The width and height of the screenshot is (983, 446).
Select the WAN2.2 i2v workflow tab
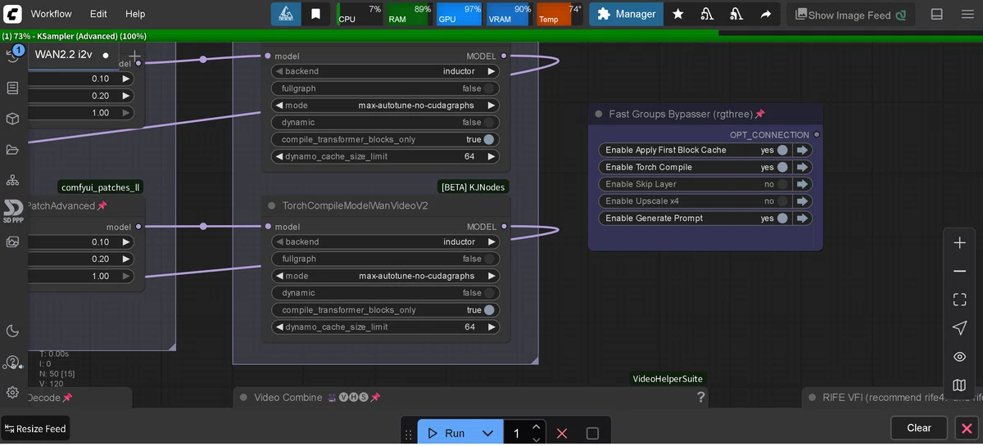[73, 55]
